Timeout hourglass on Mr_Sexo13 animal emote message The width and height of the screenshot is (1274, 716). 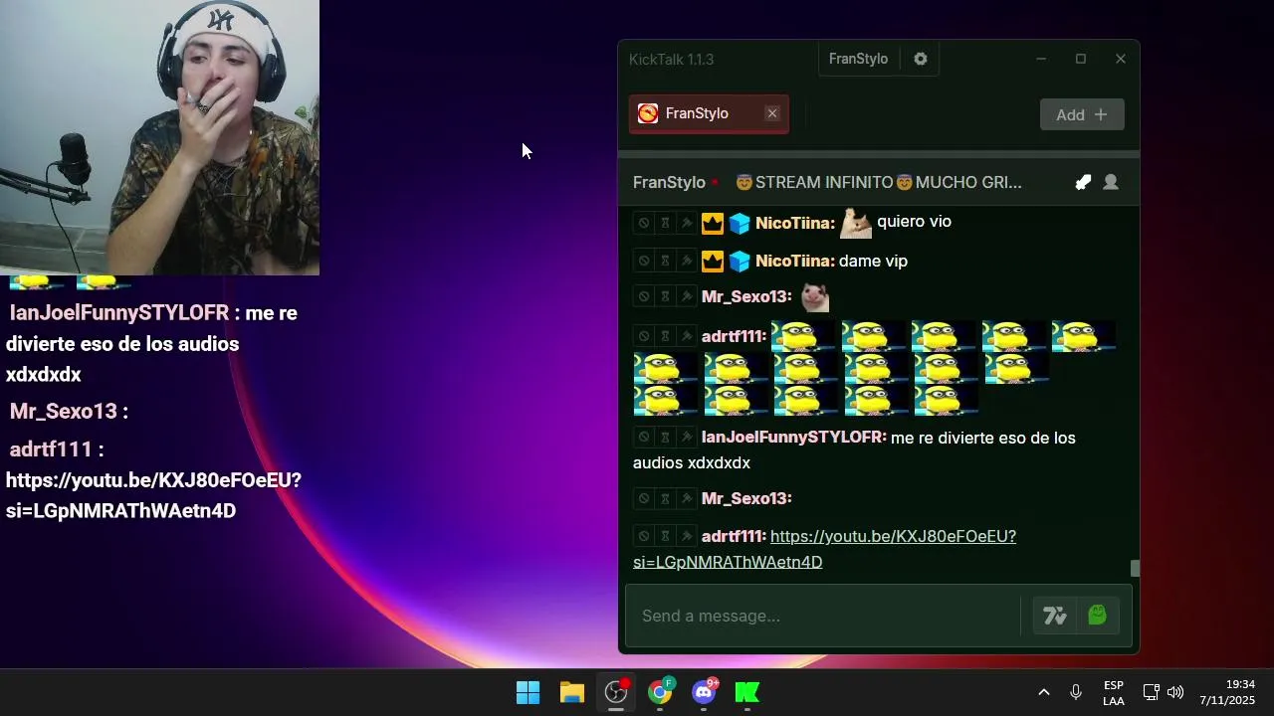point(665,296)
